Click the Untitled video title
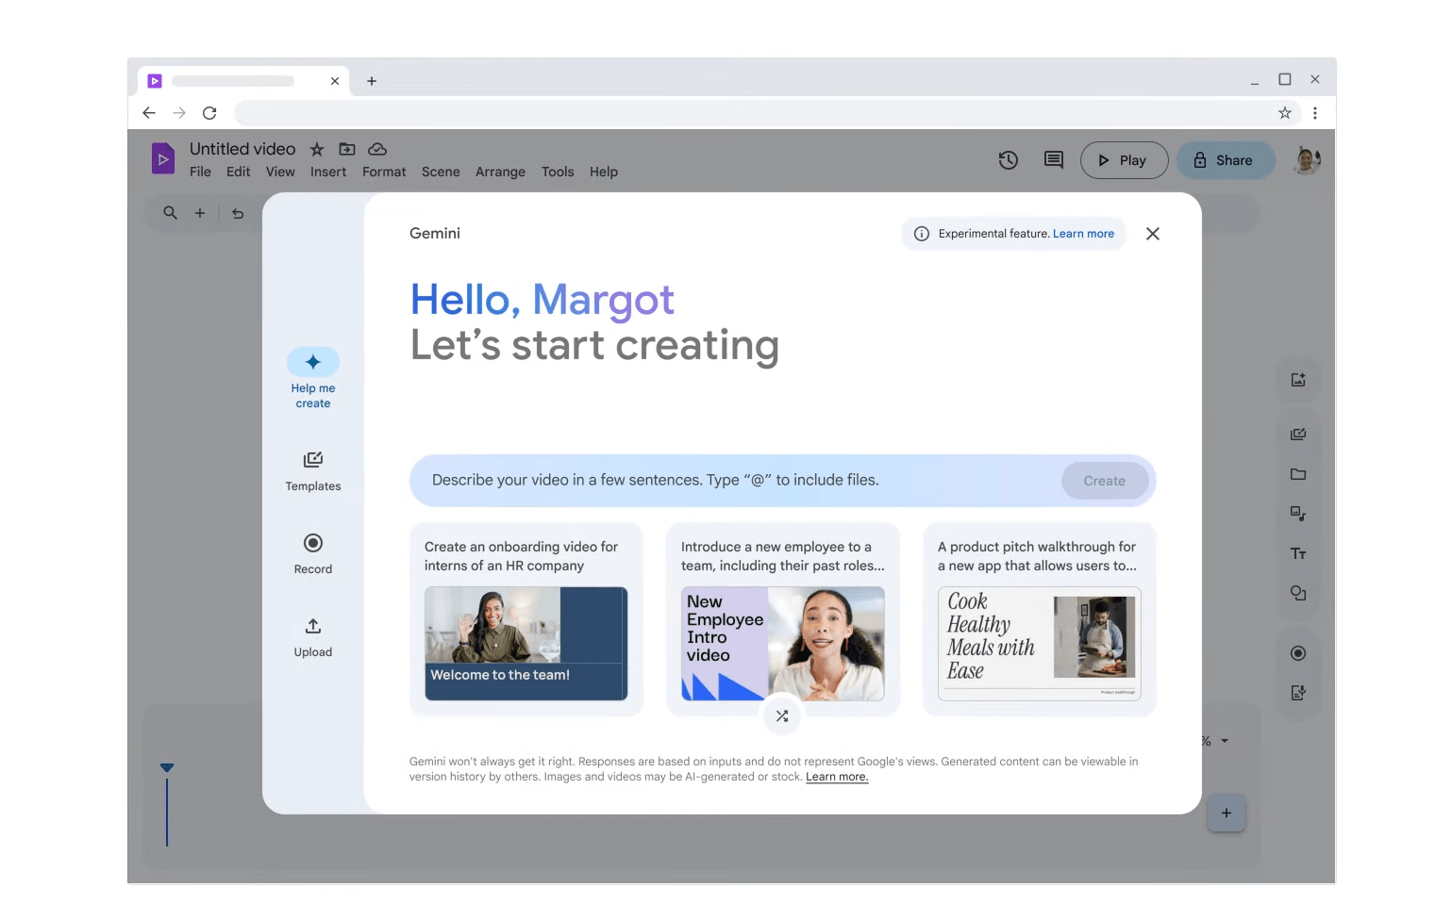This screenshot has width=1452, height=920. pos(242,149)
